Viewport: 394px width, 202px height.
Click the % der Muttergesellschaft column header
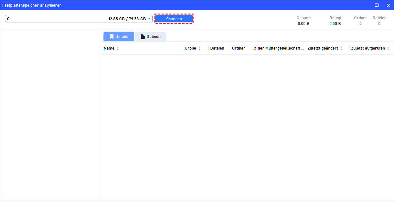click(x=279, y=48)
